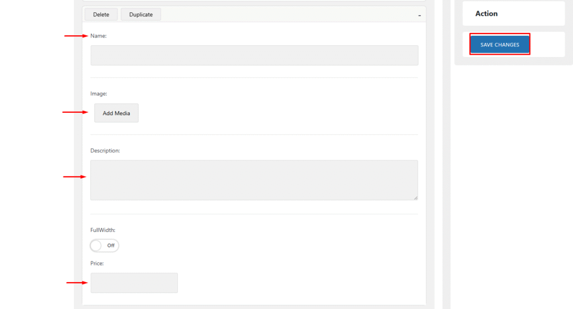
Task: Focus the Name text field
Action: [x=254, y=55]
